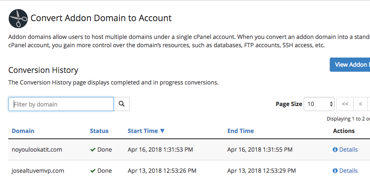Go to previous page with the < button

pos(360,104)
